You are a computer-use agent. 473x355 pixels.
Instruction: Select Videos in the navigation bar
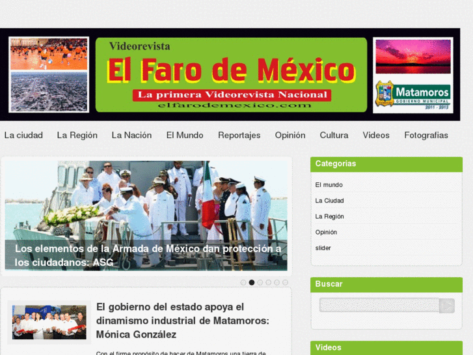(x=376, y=135)
